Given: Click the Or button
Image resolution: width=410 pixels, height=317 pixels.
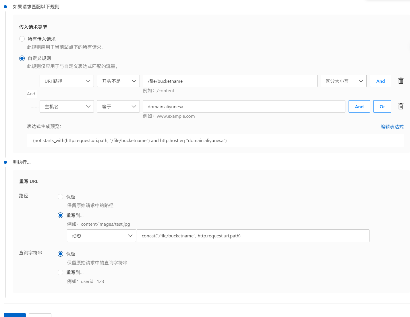Looking at the screenshot, I should tap(382, 107).
